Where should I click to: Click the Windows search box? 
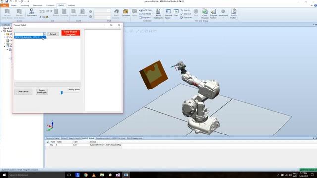coord(36,175)
